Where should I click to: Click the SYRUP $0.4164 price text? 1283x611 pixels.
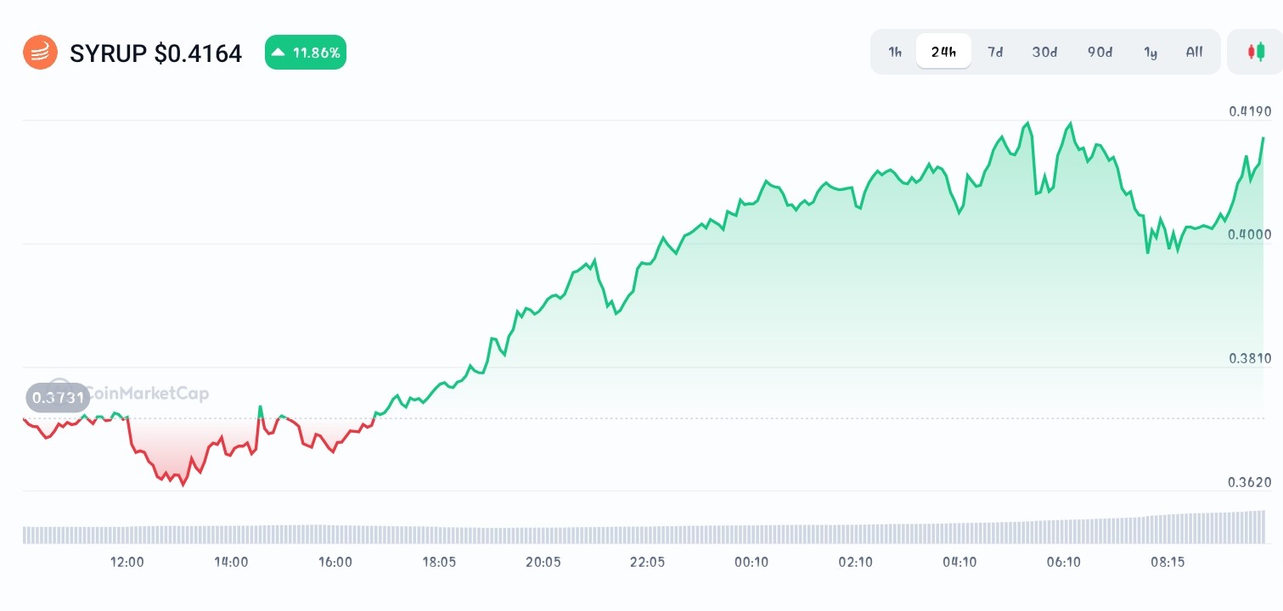pos(157,53)
